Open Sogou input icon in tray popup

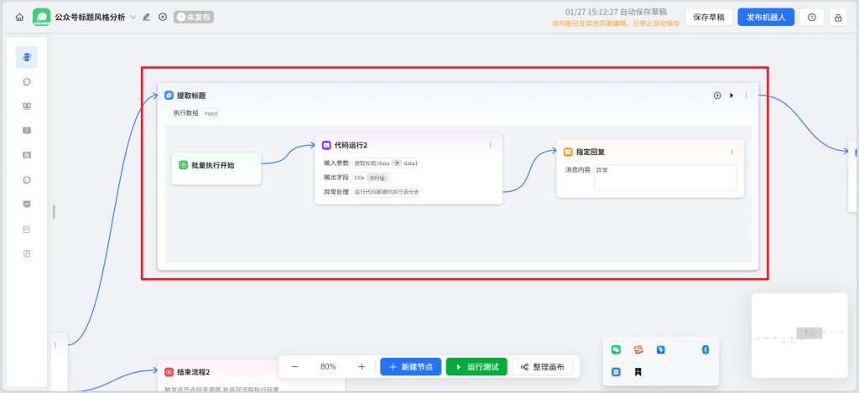pos(638,349)
